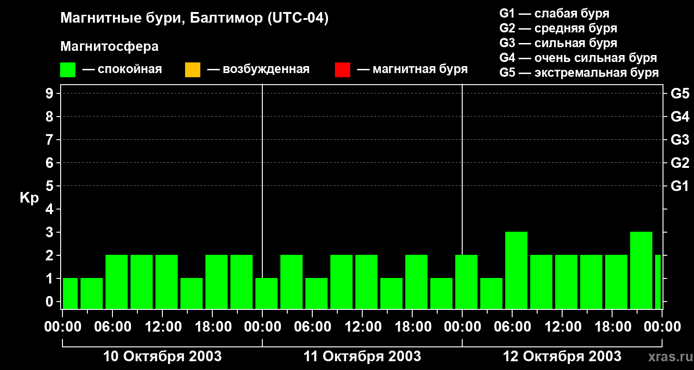
Task: Select the chart title "Магнитные бури, Балтимор (UTC-04)"
Action: tap(194, 18)
